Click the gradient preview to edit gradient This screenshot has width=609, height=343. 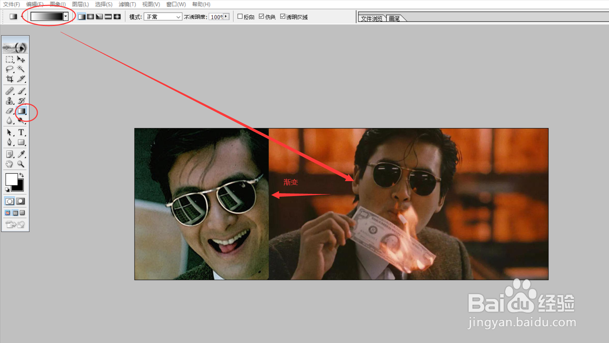point(47,16)
